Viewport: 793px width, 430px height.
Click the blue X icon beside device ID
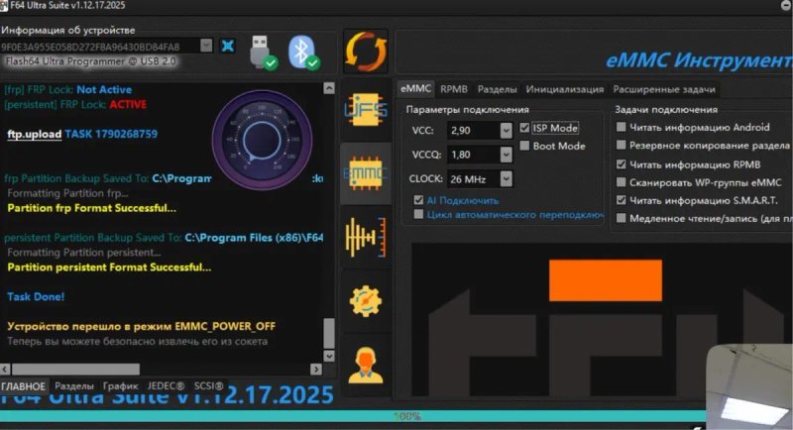[x=228, y=46]
